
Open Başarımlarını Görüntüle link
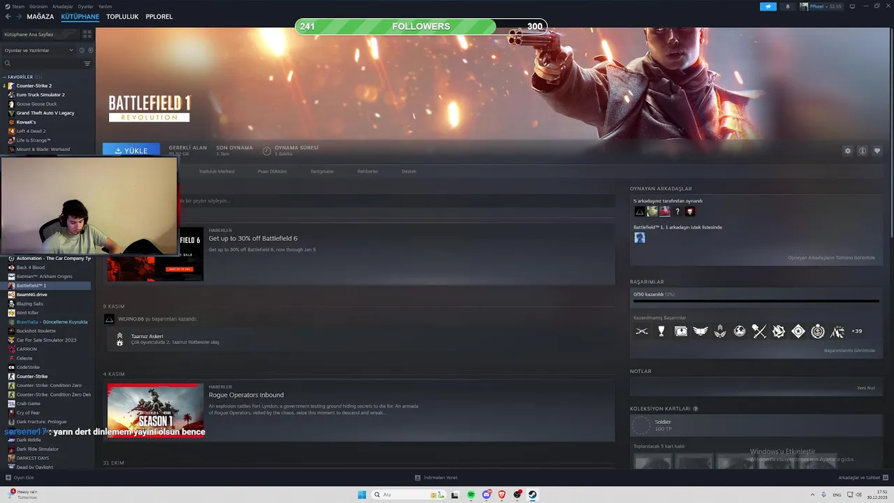click(849, 350)
